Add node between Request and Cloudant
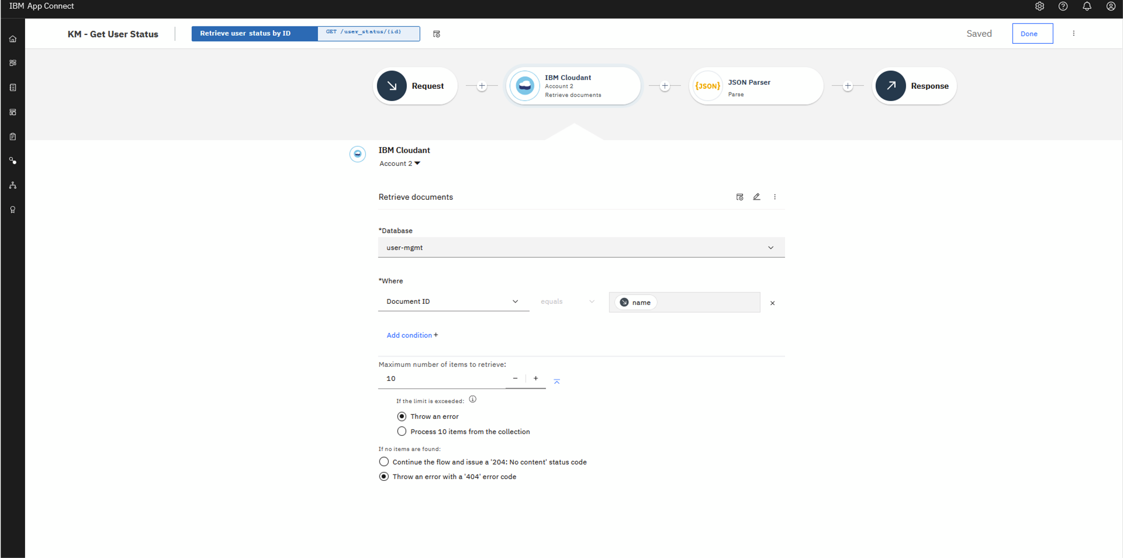 coord(482,86)
